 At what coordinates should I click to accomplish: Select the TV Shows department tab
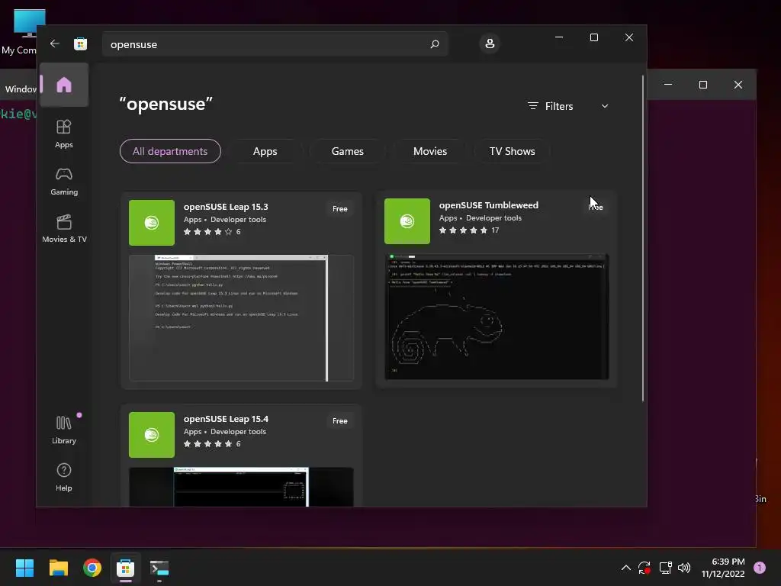coord(512,151)
